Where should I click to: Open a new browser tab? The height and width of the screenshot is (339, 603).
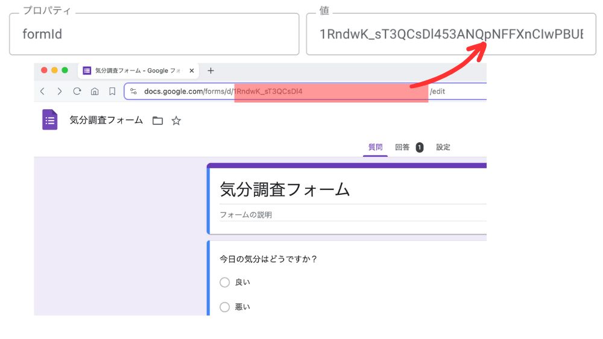point(210,71)
